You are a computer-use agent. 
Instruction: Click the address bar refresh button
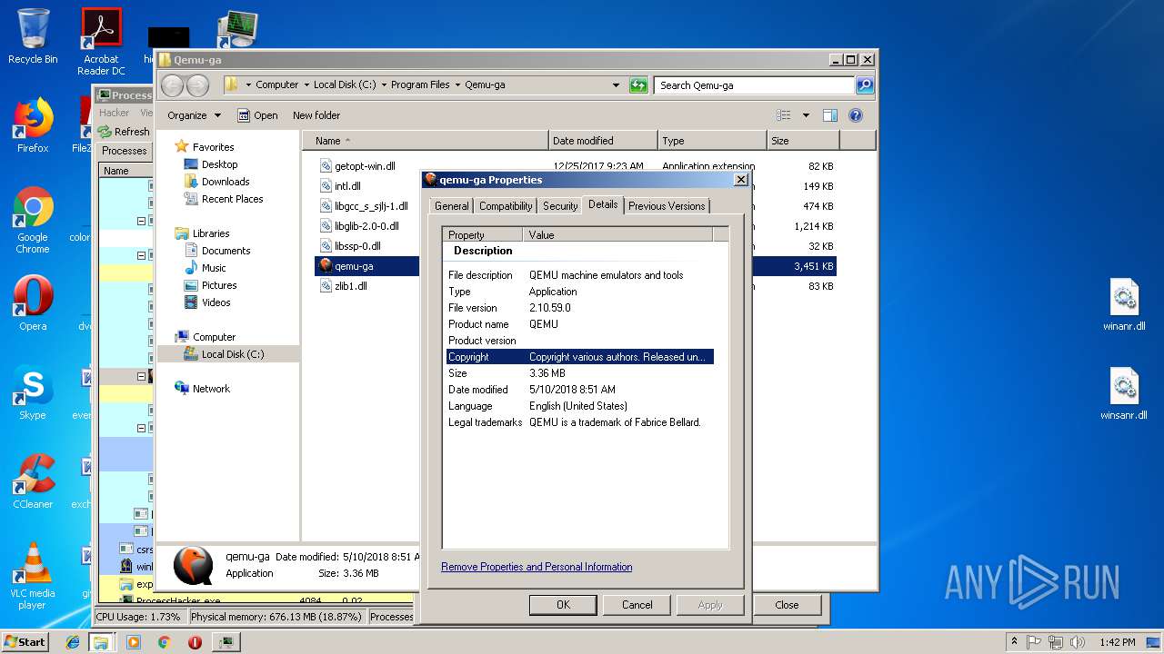point(638,85)
